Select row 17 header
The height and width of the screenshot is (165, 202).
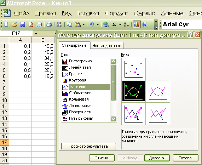point(4,142)
